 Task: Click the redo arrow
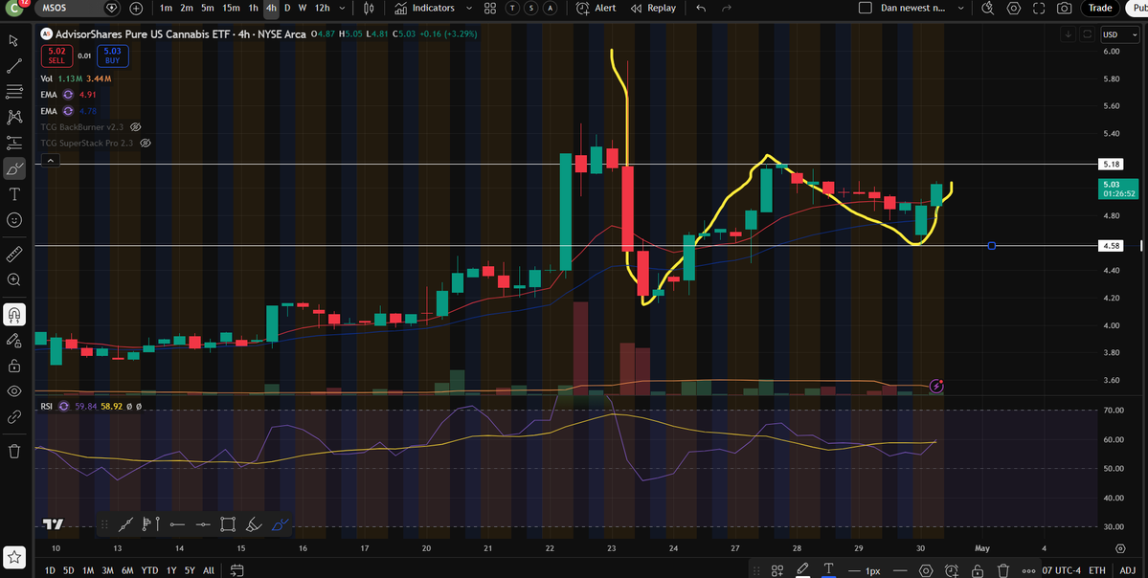(x=727, y=8)
